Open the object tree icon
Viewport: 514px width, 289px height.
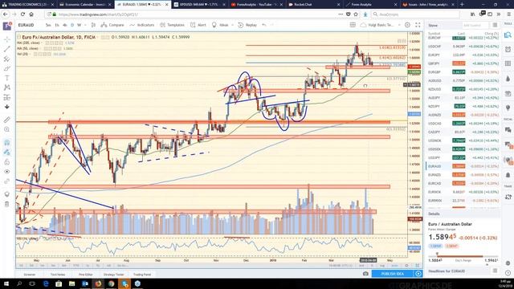(x=7, y=194)
